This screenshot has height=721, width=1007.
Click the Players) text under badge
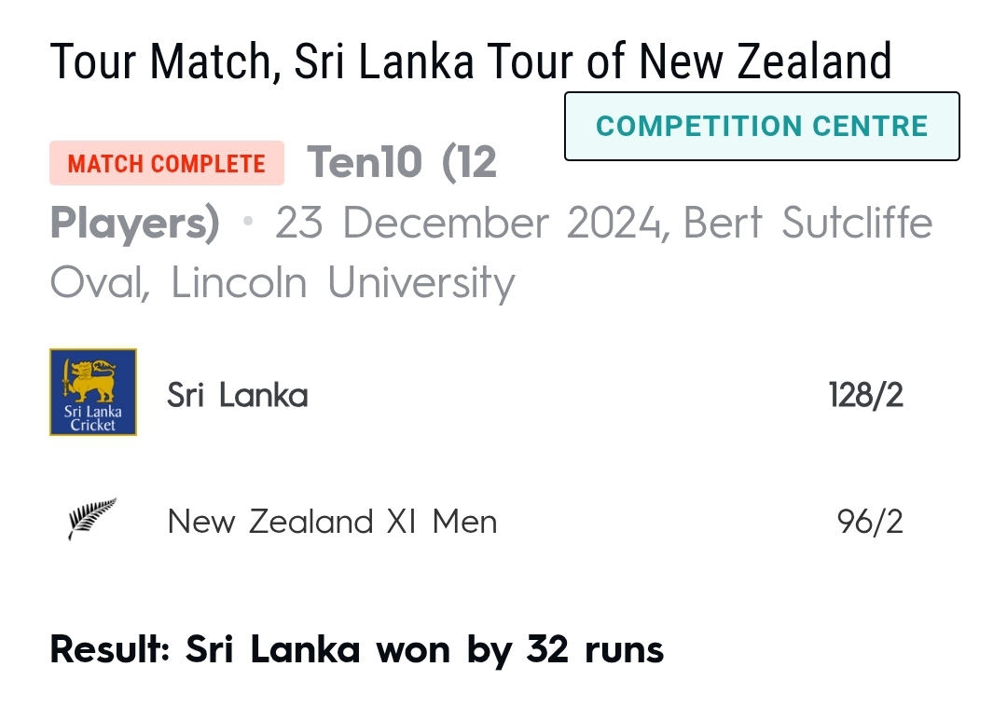click(x=135, y=224)
